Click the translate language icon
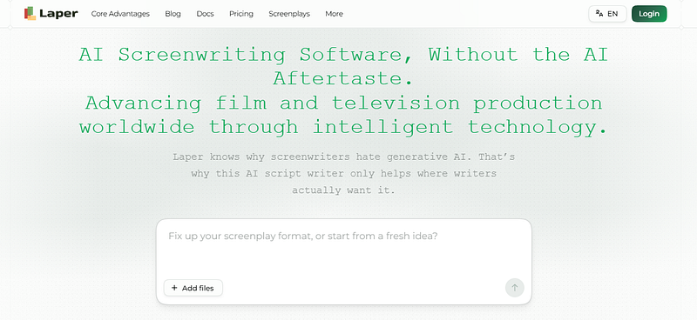697x320 pixels. pyautogui.click(x=599, y=13)
